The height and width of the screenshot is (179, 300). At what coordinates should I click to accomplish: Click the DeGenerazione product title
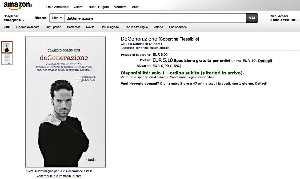(x=139, y=39)
